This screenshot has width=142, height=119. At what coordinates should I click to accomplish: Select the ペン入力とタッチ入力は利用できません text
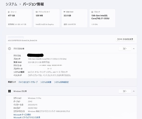click(49, 75)
